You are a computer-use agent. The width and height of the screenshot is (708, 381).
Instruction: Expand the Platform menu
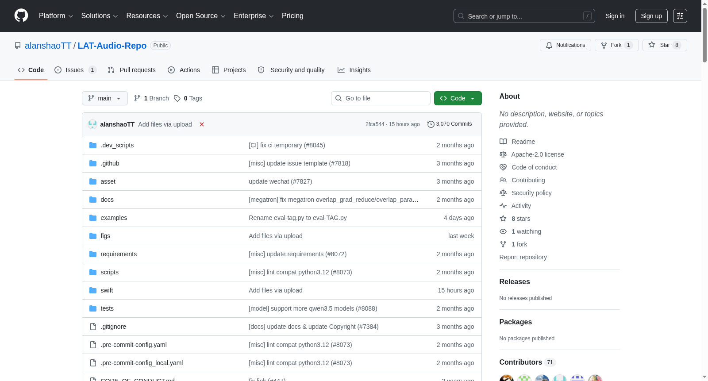click(56, 16)
